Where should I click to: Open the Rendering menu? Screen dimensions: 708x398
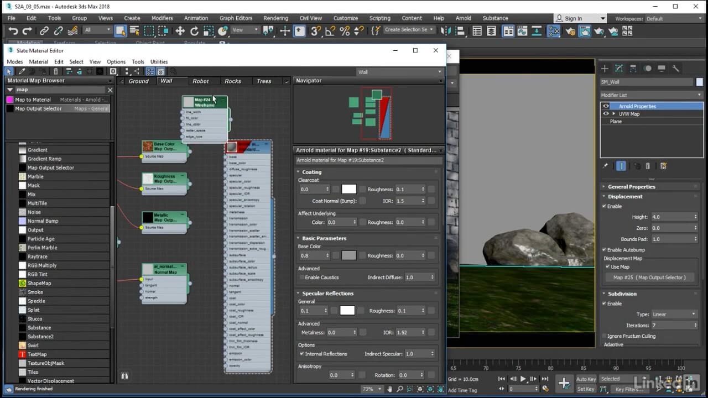tap(275, 18)
